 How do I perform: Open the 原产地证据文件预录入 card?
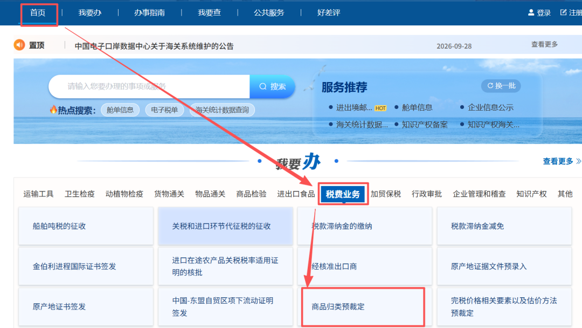pyautogui.click(x=504, y=266)
